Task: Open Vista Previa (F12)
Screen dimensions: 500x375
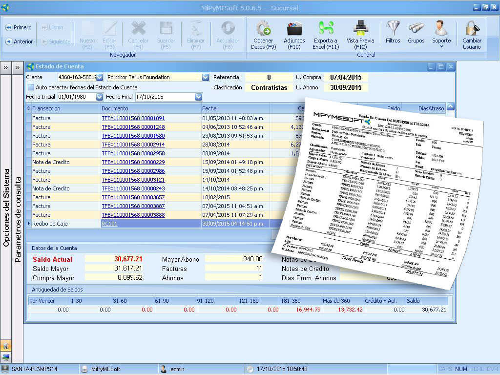Action: (360, 35)
